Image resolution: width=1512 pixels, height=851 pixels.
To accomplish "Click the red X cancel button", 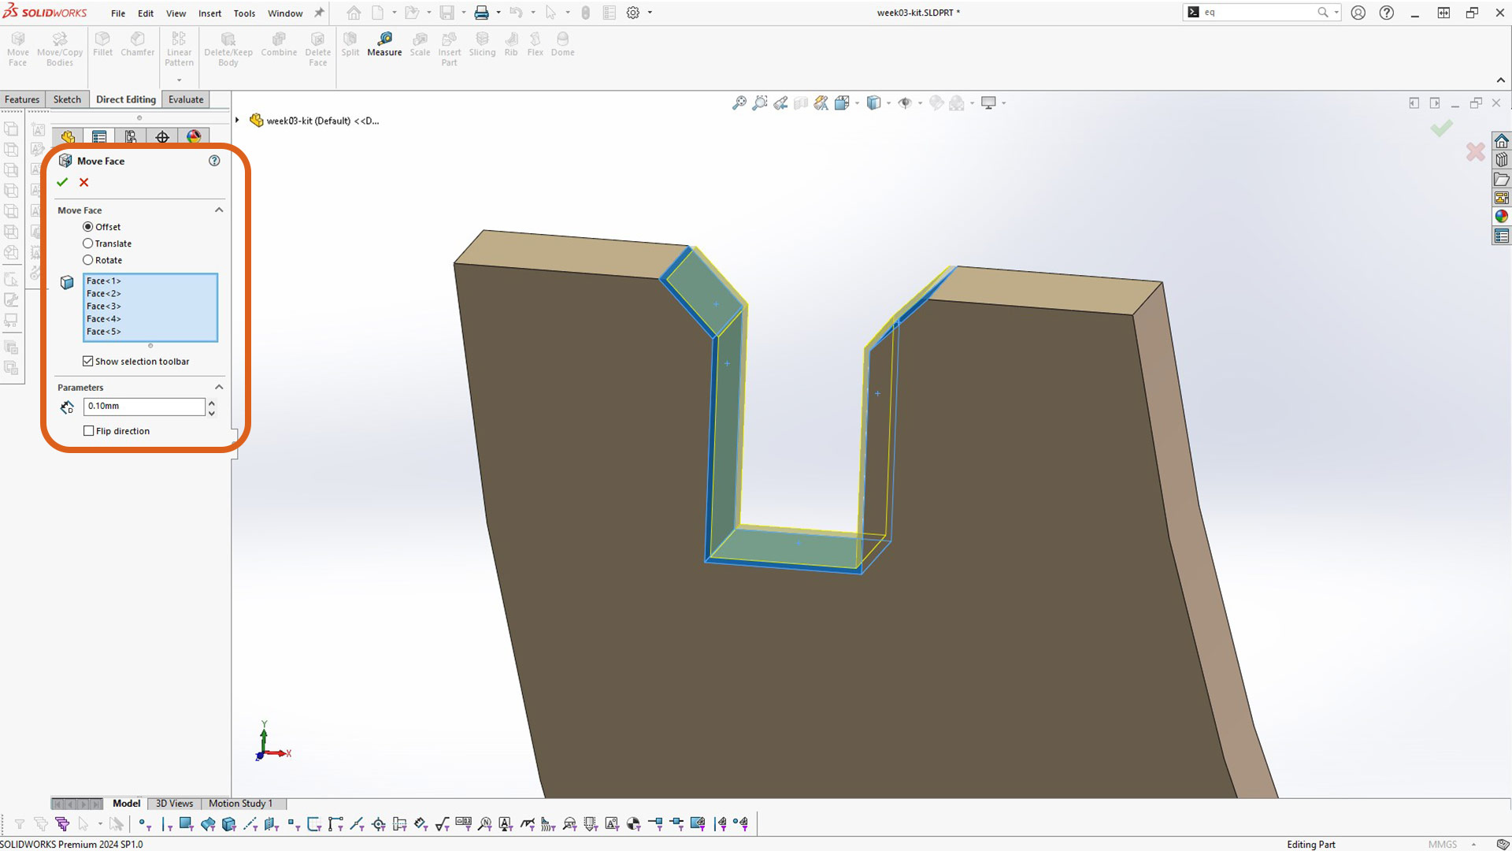I will tap(83, 183).
